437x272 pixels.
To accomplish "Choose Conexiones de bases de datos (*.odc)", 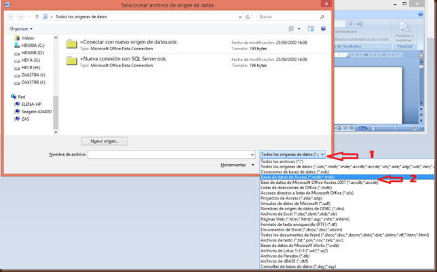I will tap(347, 172).
